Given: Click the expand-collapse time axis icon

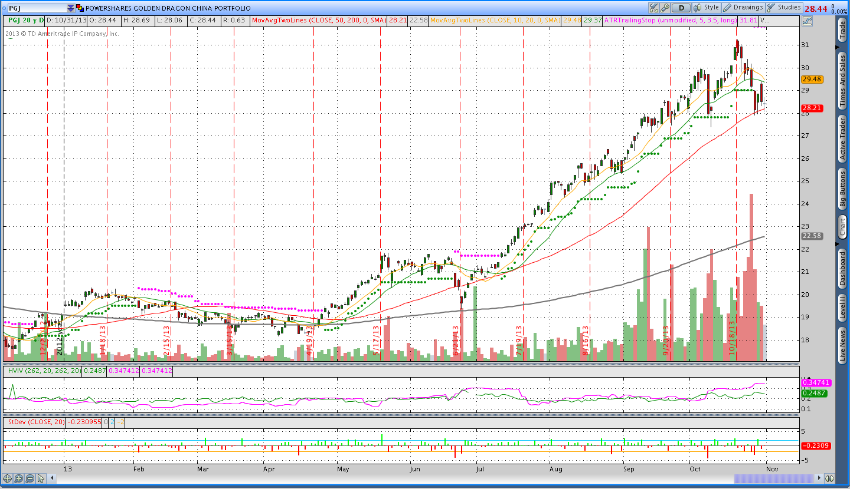Looking at the screenshot, I should coord(829,478).
